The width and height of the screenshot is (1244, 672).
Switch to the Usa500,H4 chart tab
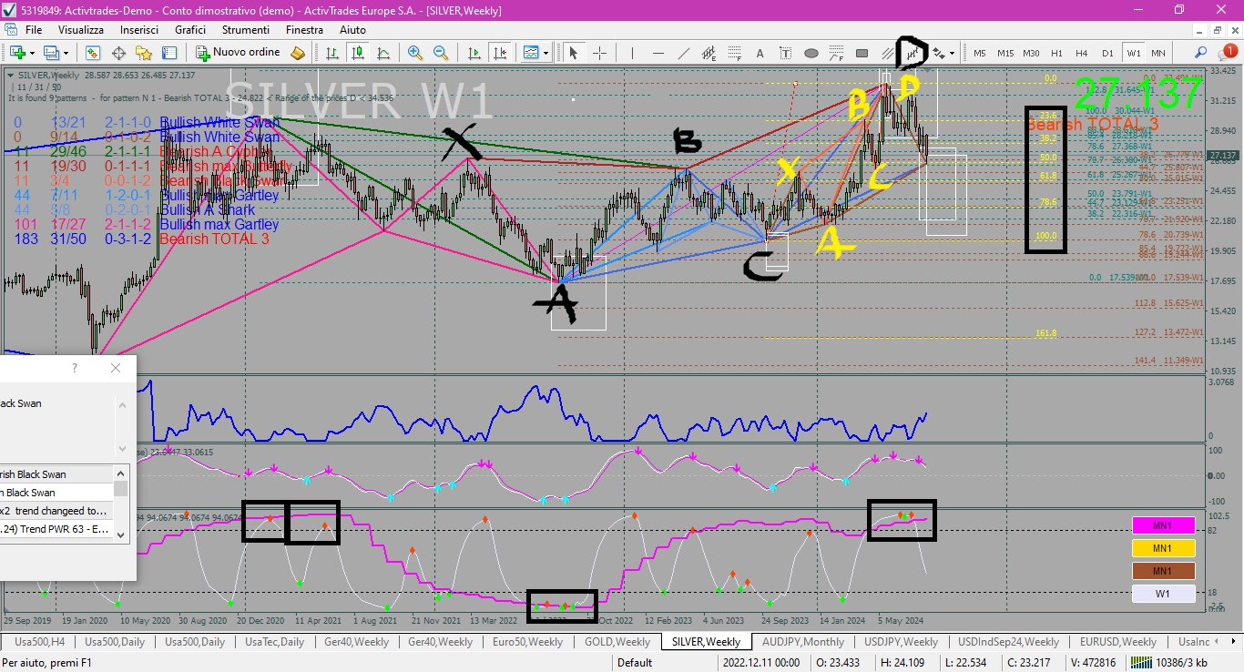tap(38, 642)
